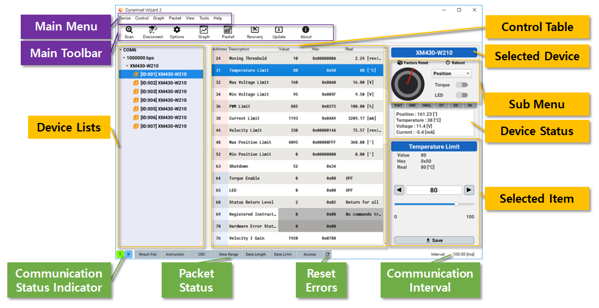Click the reset errors refresh icon

pyautogui.click(x=328, y=254)
